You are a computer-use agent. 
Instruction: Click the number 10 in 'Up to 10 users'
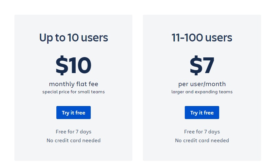tap(73, 38)
